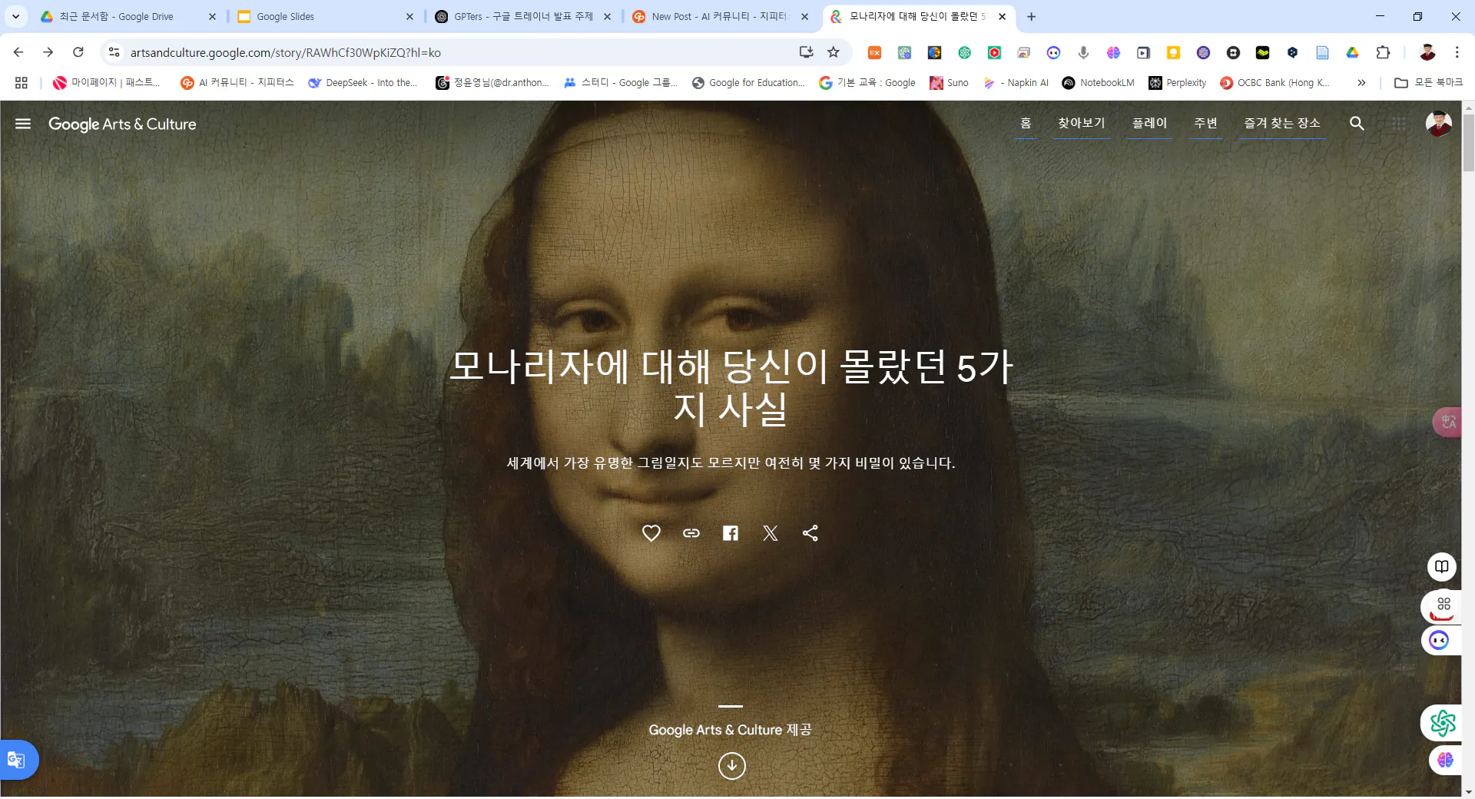
Task: Open the 플레이 navigation item
Action: [1149, 123]
